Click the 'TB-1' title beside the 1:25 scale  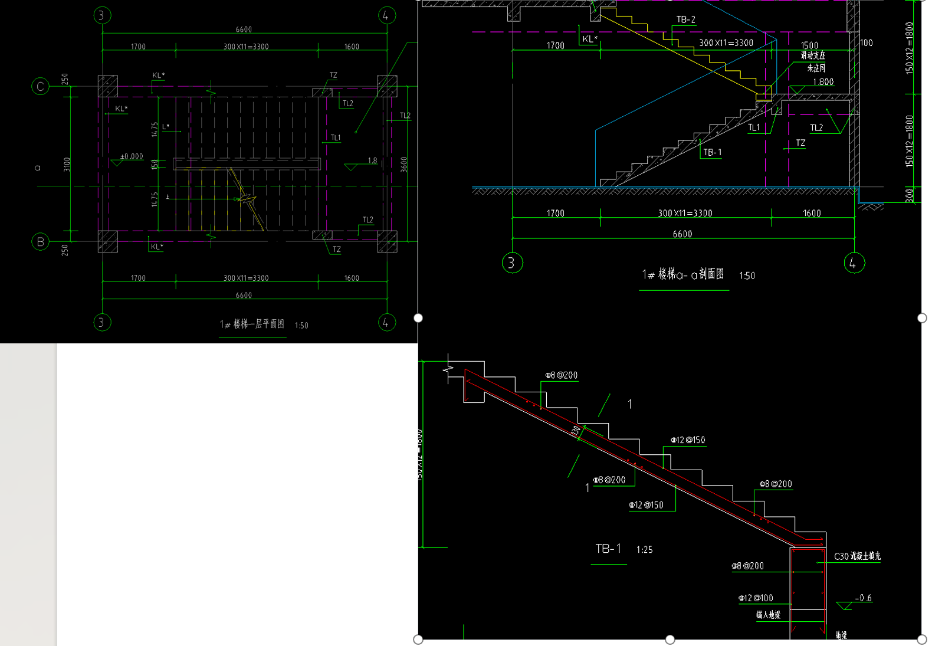[608, 549]
